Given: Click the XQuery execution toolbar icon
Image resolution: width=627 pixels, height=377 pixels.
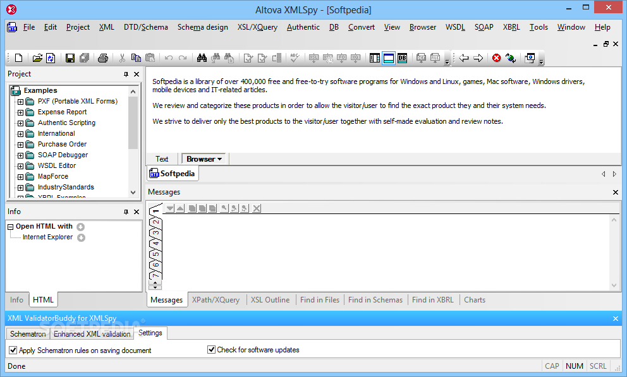Looking at the screenshot, I should point(355,58).
